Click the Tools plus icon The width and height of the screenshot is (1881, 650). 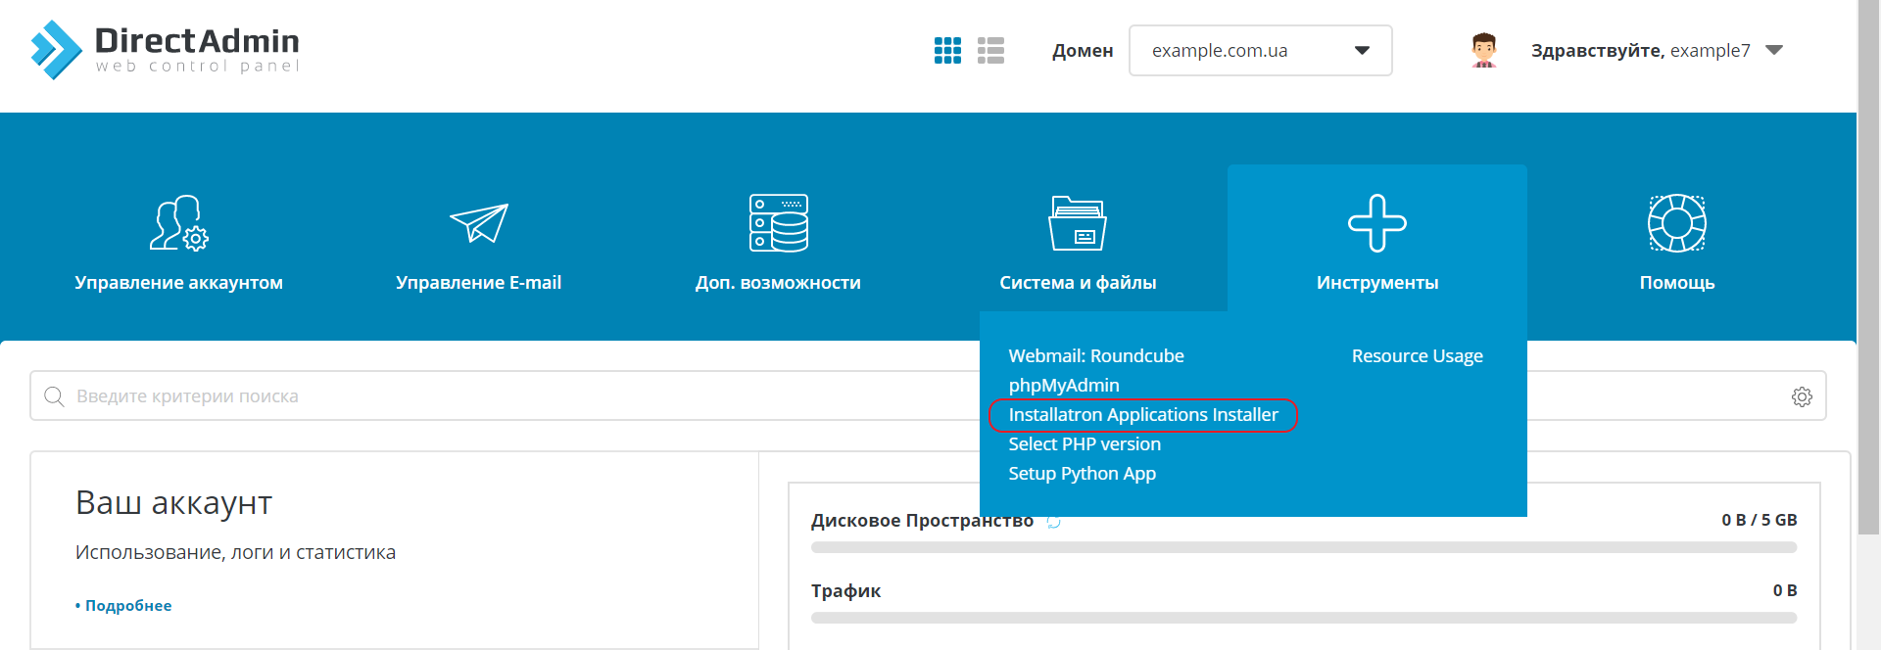[1376, 223]
